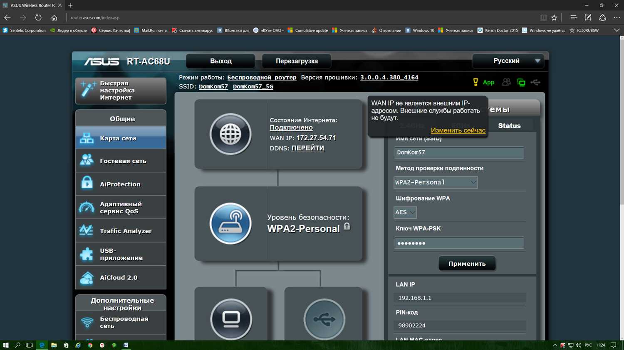Click the Traffic Analyzer chart icon

pyautogui.click(x=87, y=230)
